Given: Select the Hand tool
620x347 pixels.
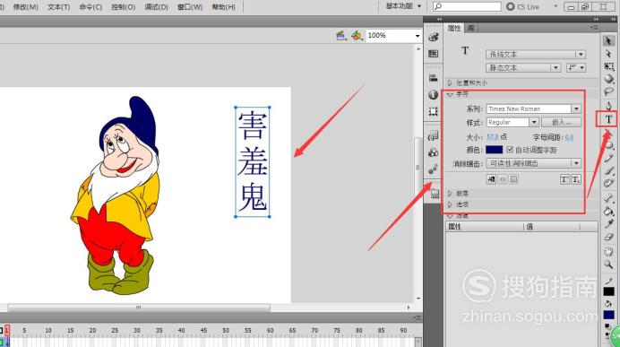Looking at the screenshot, I should point(609,252).
